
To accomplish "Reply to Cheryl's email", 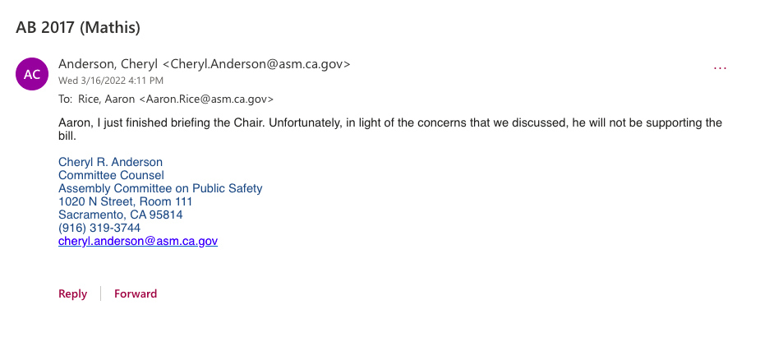I will [72, 294].
